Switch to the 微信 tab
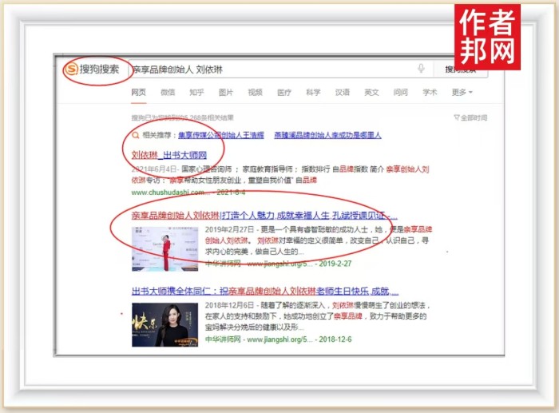Viewport: 559px width, 413px height. click(x=168, y=93)
